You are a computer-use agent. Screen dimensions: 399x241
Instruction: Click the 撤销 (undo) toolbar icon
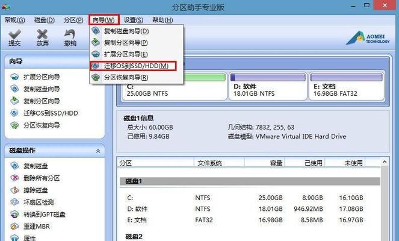pyautogui.click(x=70, y=35)
